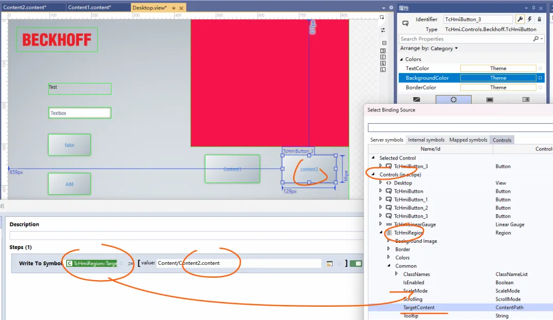Click the TcHmiRegion region icon
This screenshot has width=553, height=320.
click(x=389, y=233)
